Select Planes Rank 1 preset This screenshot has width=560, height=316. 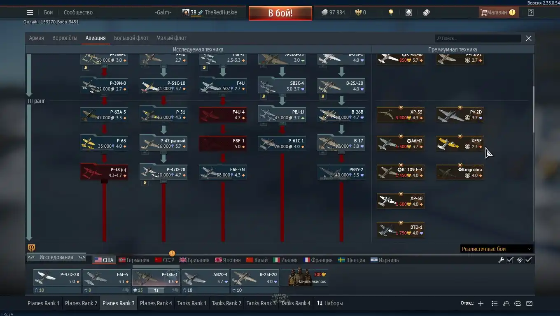[44, 303]
